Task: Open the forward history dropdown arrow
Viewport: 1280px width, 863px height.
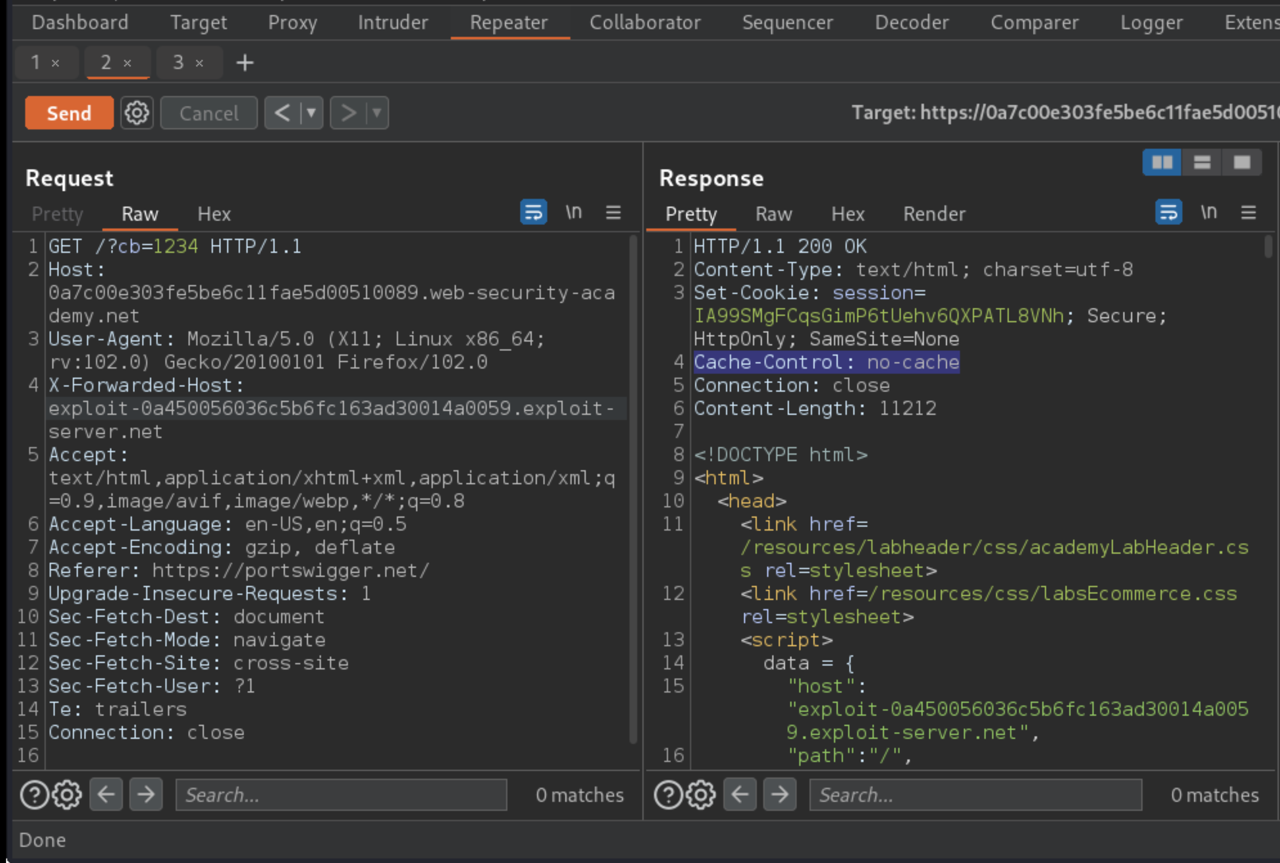Action: [377, 113]
